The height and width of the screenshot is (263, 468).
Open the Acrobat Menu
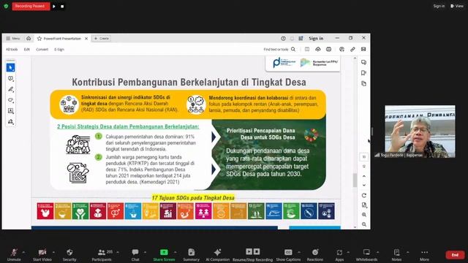tap(13, 39)
